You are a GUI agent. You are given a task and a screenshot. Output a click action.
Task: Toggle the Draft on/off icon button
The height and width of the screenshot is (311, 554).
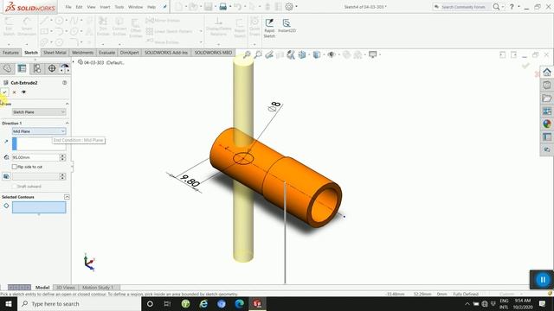6,176
